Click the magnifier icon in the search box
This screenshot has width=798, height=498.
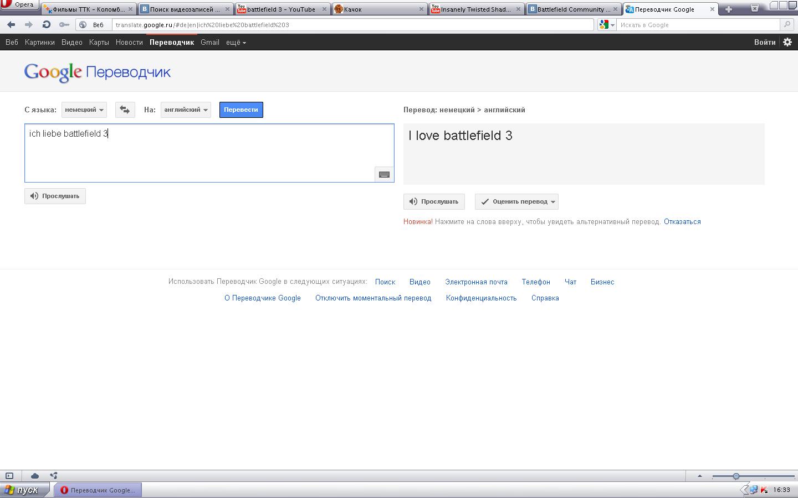pos(786,25)
